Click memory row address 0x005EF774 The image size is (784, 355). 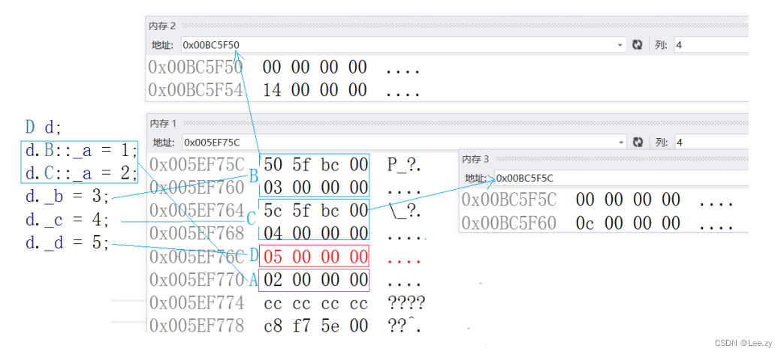(x=197, y=302)
